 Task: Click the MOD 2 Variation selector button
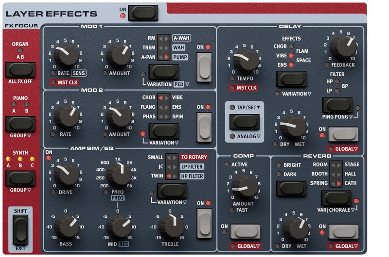164,131
